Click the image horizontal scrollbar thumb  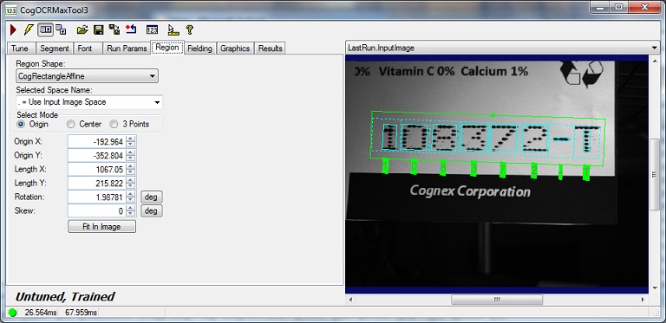(x=497, y=300)
